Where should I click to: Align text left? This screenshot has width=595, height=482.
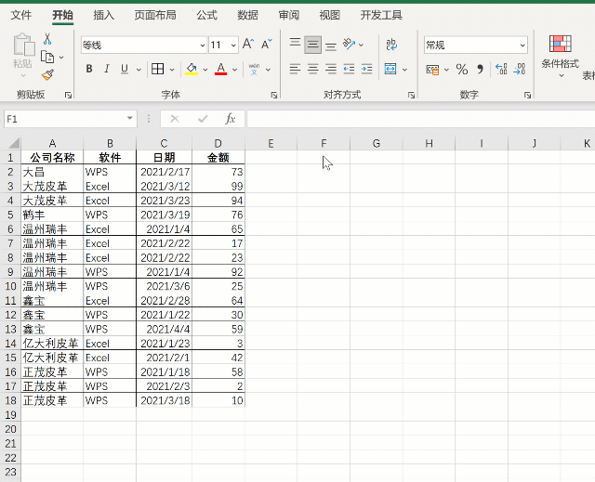pyautogui.click(x=295, y=69)
